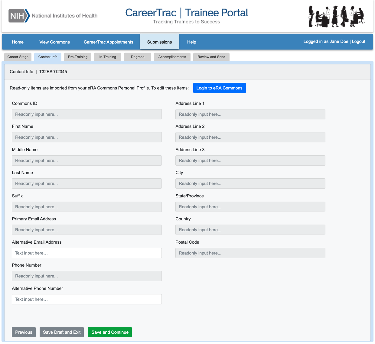Click the Country readonly field
The image size is (375, 344).
pyautogui.click(x=250, y=230)
